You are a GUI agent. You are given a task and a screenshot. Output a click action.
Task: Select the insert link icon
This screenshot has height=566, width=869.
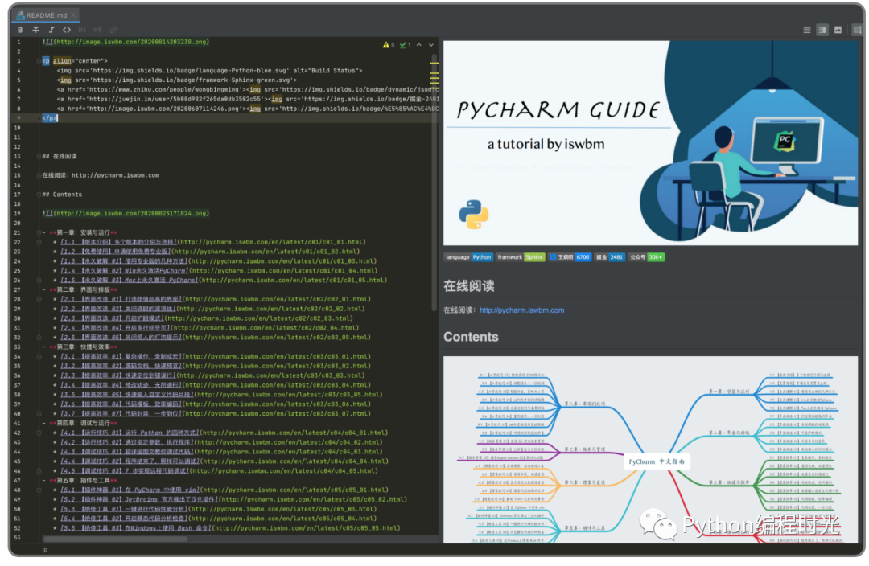pos(113,30)
